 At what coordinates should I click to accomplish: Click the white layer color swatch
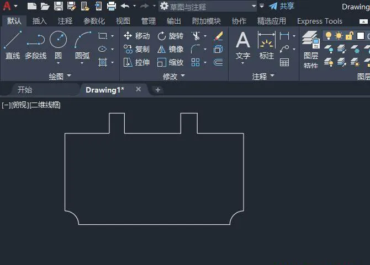click(360, 36)
